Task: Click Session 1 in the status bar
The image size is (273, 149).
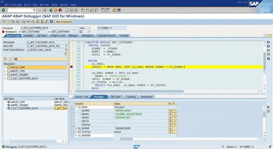Action: point(231,147)
